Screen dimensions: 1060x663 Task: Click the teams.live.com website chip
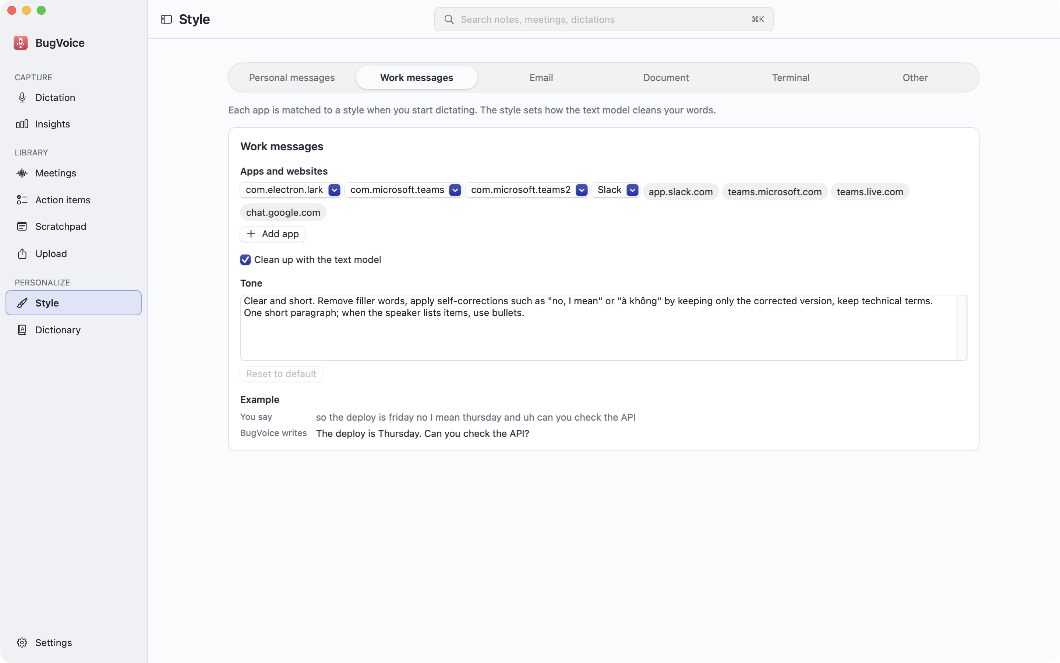870,192
